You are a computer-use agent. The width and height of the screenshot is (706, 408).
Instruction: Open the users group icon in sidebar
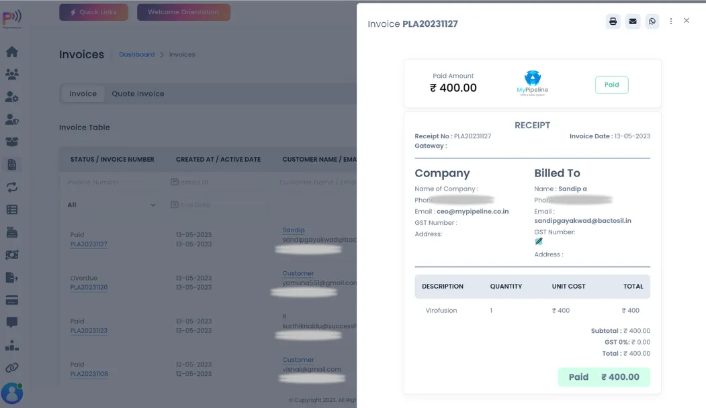[12, 74]
